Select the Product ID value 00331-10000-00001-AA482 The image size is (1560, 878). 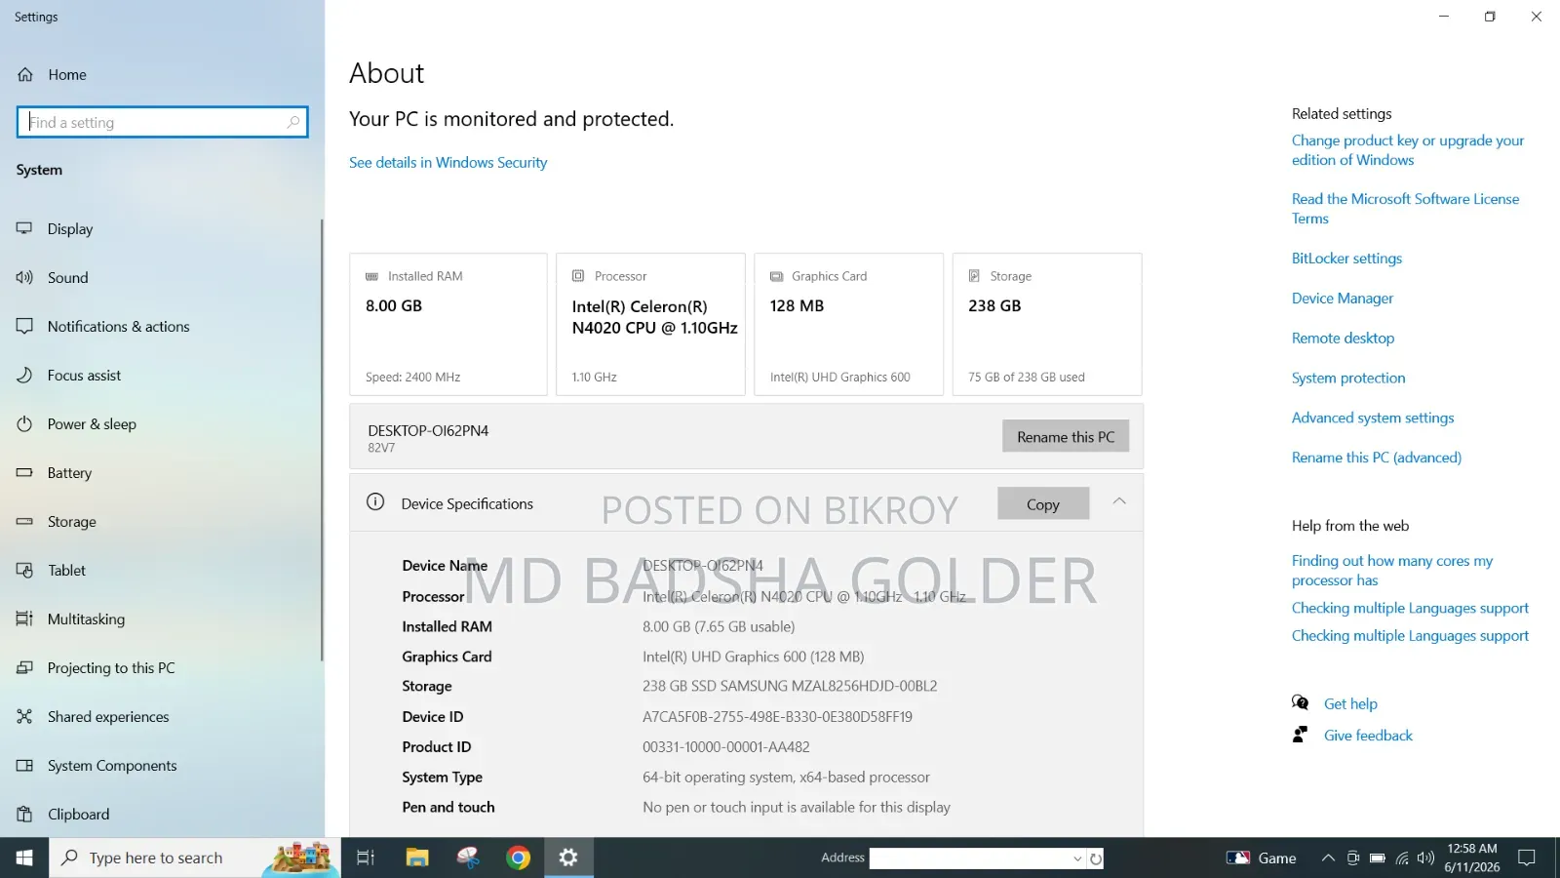(x=726, y=747)
